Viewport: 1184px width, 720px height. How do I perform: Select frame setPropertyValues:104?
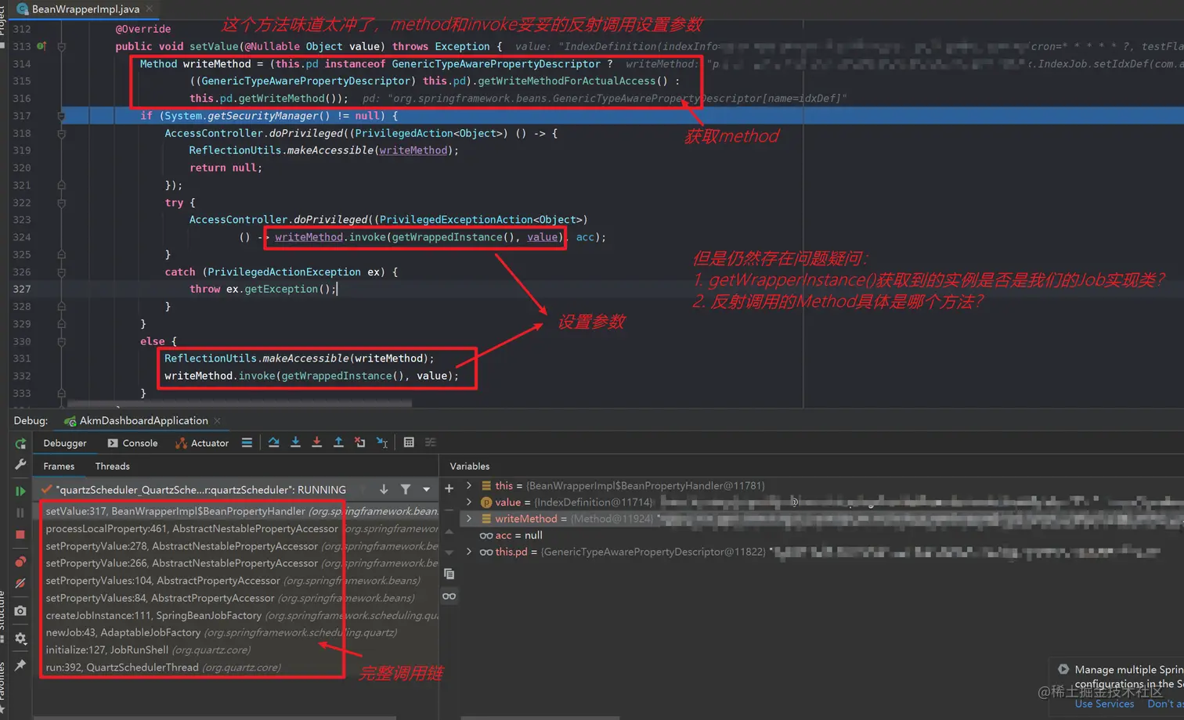[238, 581]
